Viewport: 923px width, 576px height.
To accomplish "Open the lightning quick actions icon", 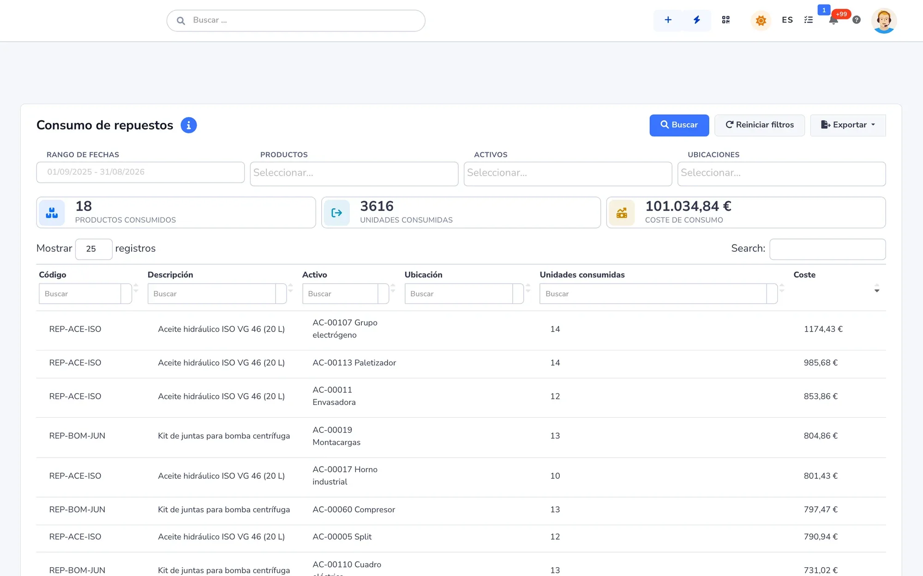I will pos(696,20).
